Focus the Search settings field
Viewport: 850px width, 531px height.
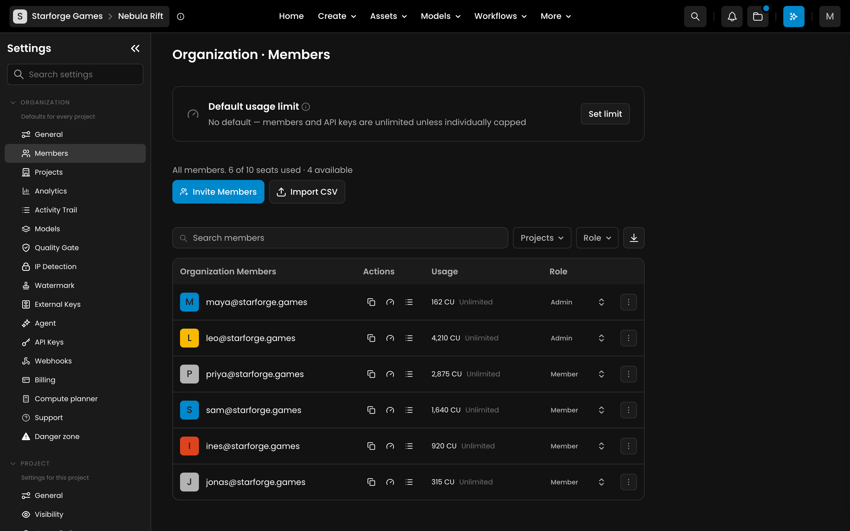click(75, 74)
